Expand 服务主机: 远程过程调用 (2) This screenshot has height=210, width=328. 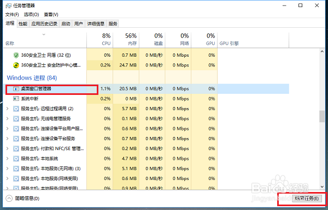(x=7, y=109)
